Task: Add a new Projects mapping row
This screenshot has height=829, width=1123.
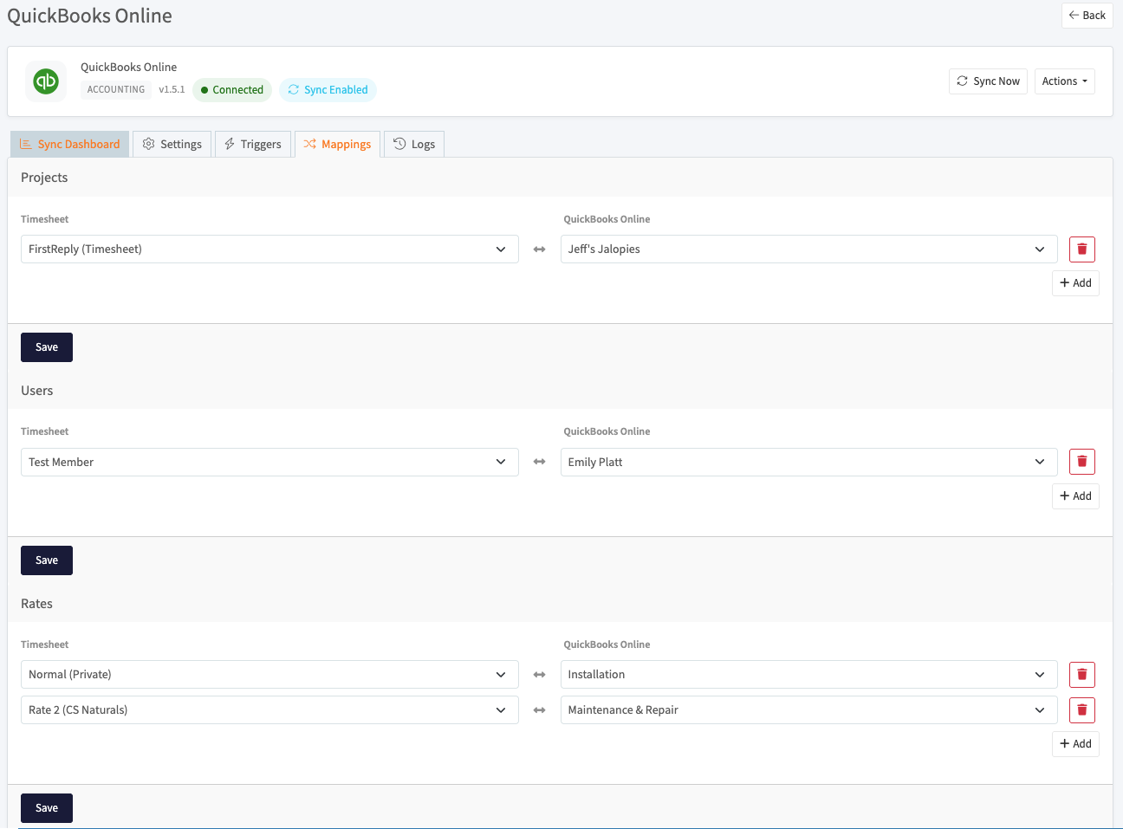Action: [x=1075, y=283]
